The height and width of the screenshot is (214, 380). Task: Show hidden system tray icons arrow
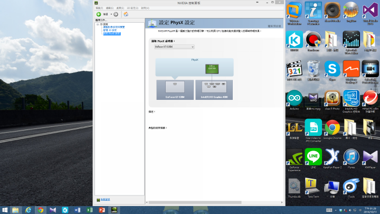coord(336,210)
